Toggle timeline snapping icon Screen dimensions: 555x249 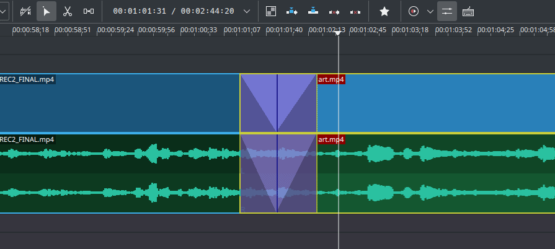tap(25, 11)
